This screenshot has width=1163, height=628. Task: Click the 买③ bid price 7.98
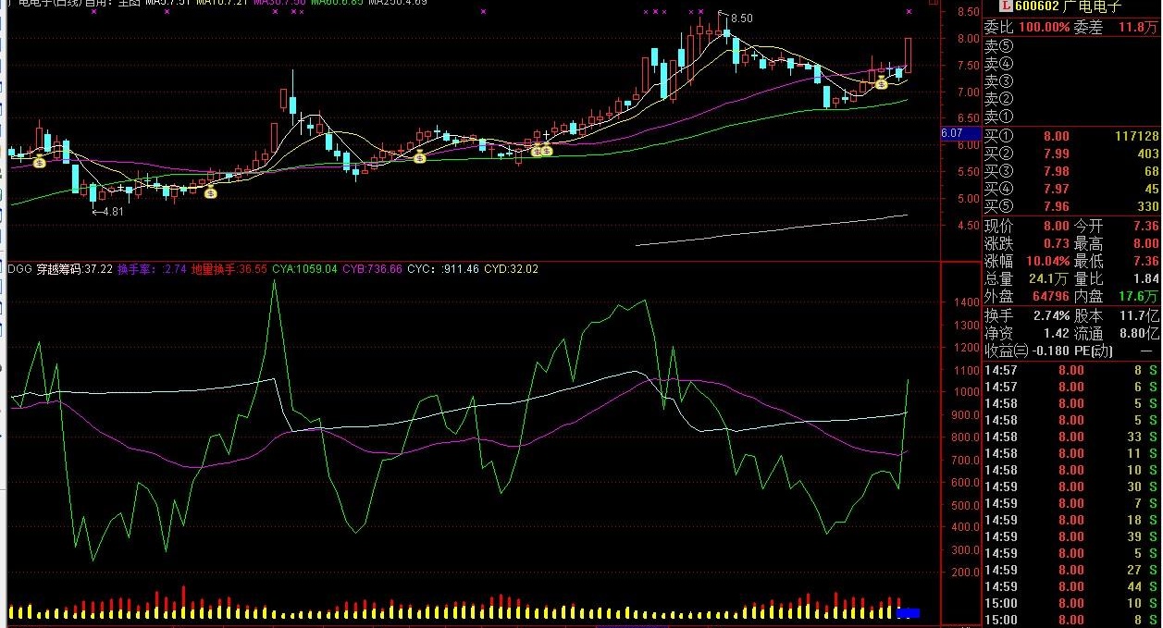pos(1057,172)
